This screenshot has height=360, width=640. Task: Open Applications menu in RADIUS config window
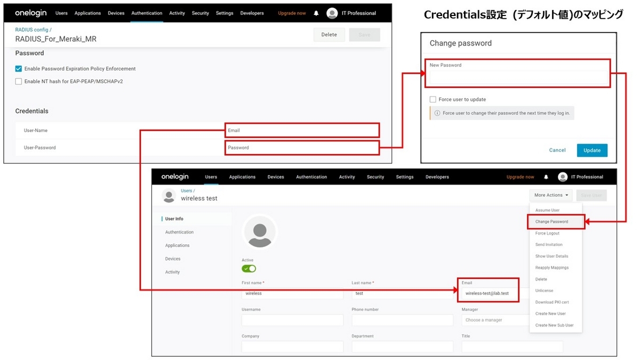[88, 13]
